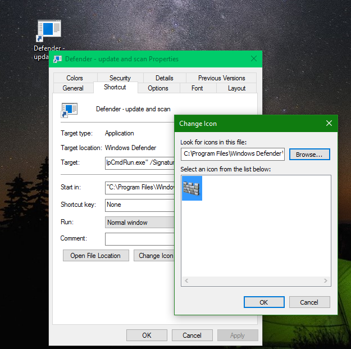Click Cancel in the Properties window
351x349 pixels.
click(x=192, y=336)
